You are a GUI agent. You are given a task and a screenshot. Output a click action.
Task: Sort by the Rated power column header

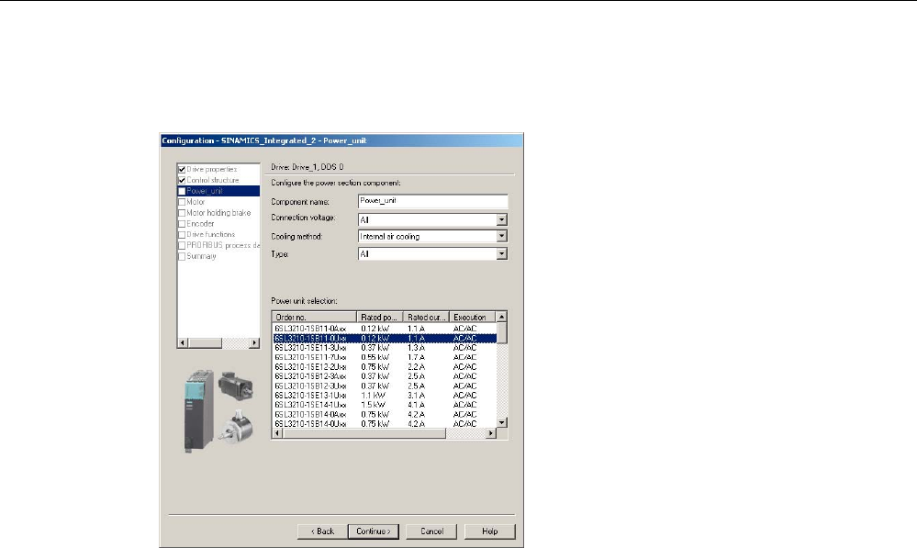(x=380, y=317)
